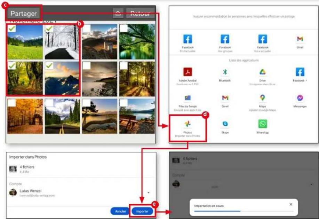Check the road with yellow line photo
This screenshot has width=319, height=219.
49,103
